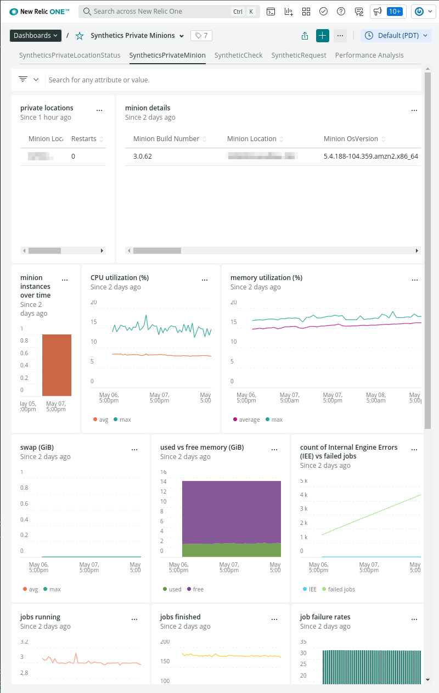The image size is (439, 693).
Task: Click the add chart icon in header
Action: click(289, 12)
